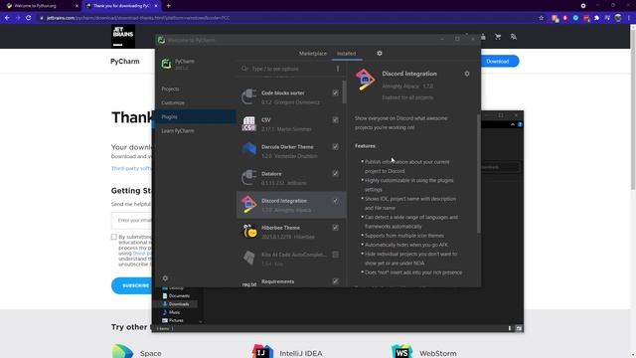Click the Kite AI Code AutoComplete plugin icon
Viewport: 636px width, 358px height.
coord(248,259)
